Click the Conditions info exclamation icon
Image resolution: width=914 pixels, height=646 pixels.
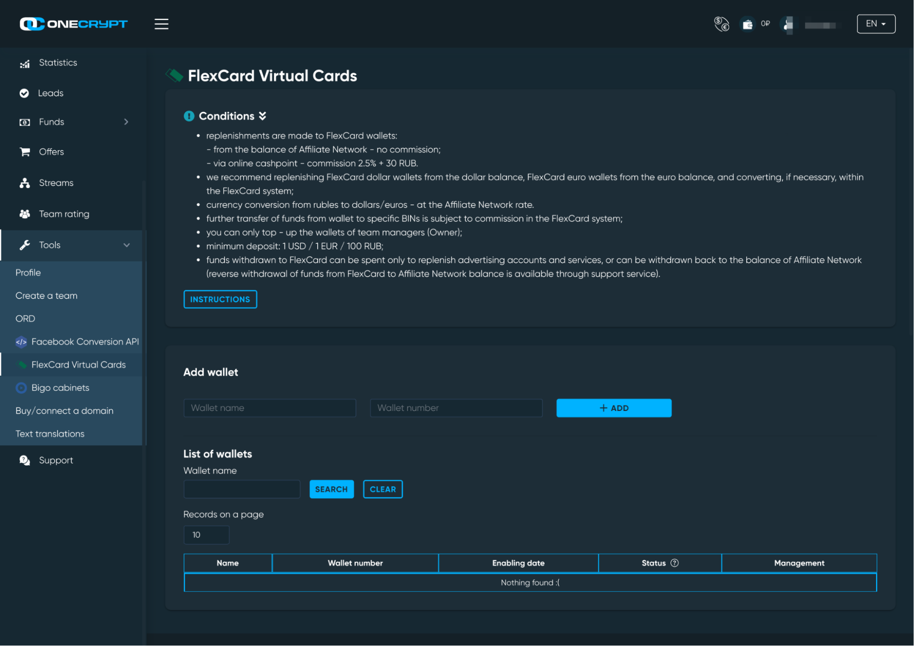point(189,116)
